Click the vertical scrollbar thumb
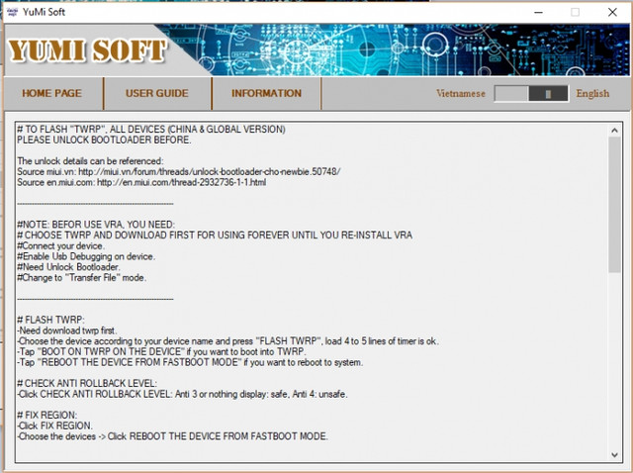The height and width of the screenshot is (473, 633). (x=614, y=205)
